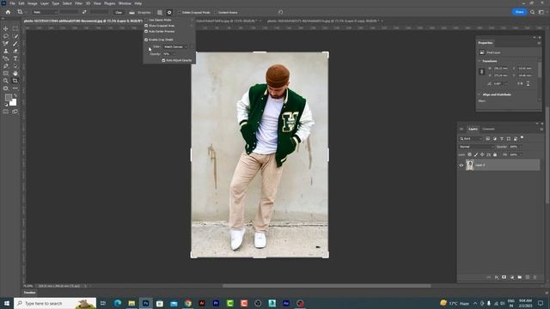This screenshot has width=550, height=309.
Task: Open the Filter menu
Action: pyautogui.click(x=78, y=3)
